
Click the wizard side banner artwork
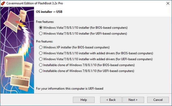click(17, 50)
